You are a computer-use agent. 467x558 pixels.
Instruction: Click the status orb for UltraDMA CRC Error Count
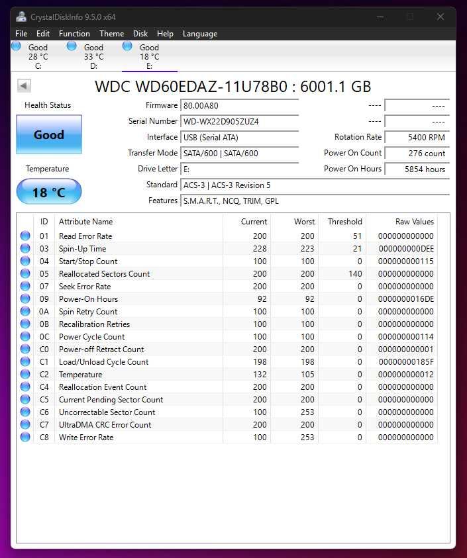[x=25, y=424]
